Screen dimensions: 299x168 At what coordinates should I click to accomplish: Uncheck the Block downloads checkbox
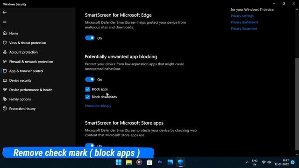[x=87, y=97]
